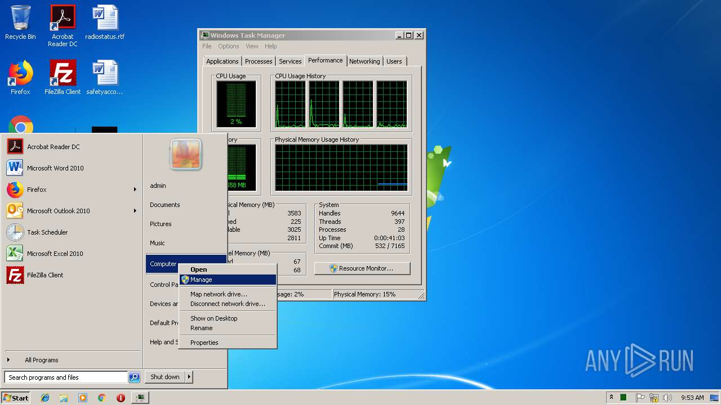
Task: Open Task Scheduler from Start menu
Action: 72,232
